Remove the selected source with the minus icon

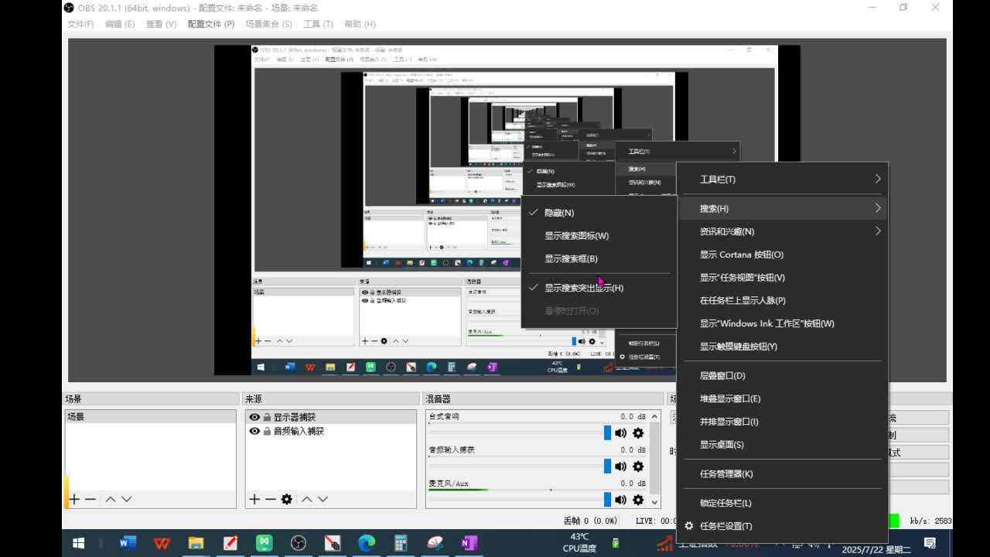click(271, 499)
